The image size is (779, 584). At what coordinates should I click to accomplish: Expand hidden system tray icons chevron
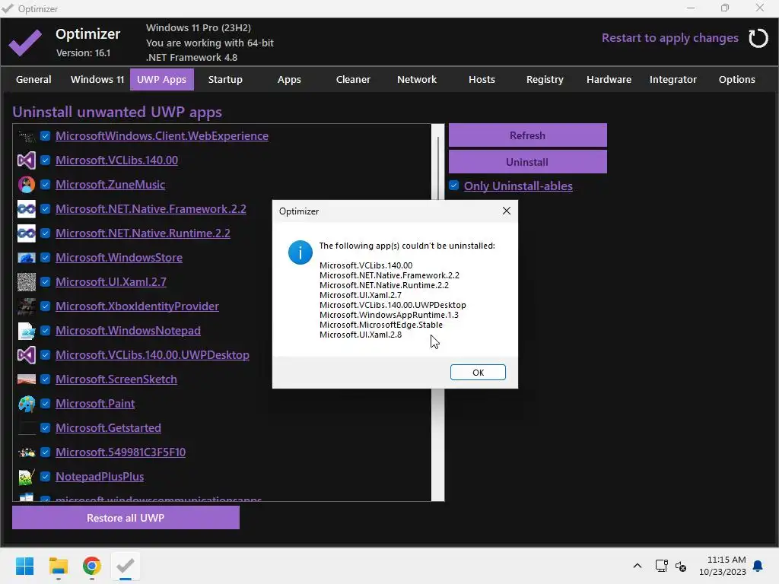click(x=638, y=566)
